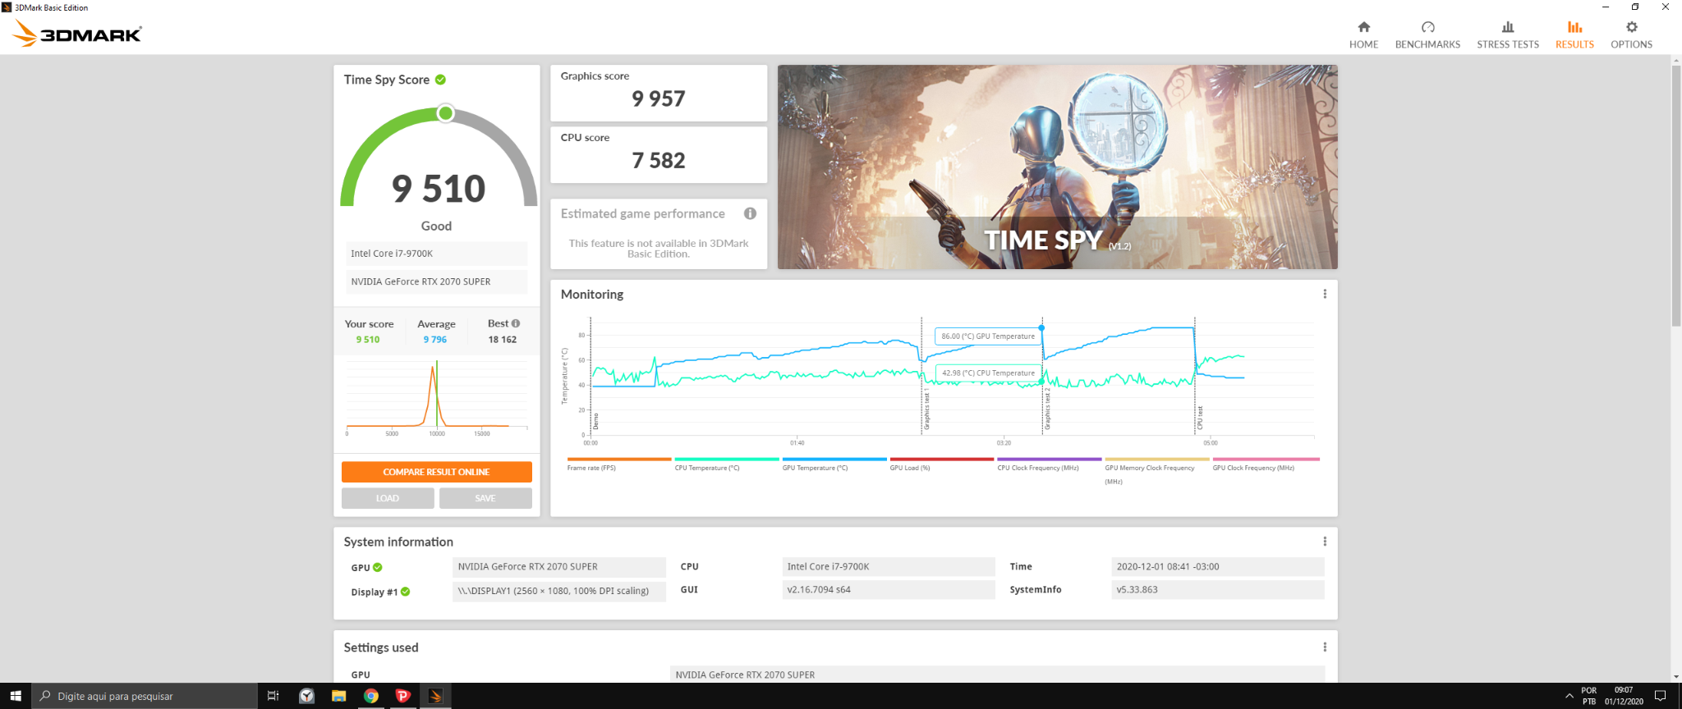Open the Benchmarks tab
This screenshot has height=709, width=1682.
click(1427, 35)
